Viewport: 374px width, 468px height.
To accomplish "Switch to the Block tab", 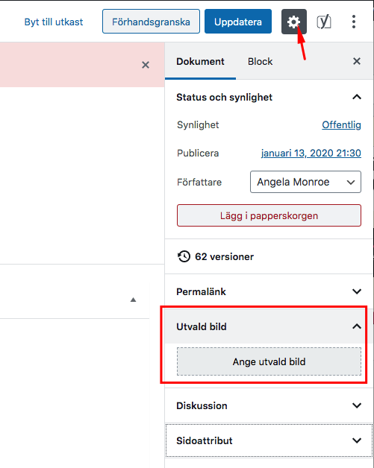I will click(x=260, y=61).
